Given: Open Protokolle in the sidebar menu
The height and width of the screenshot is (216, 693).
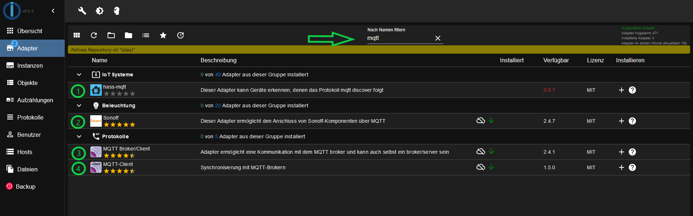Looking at the screenshot, I should (32, 117).
